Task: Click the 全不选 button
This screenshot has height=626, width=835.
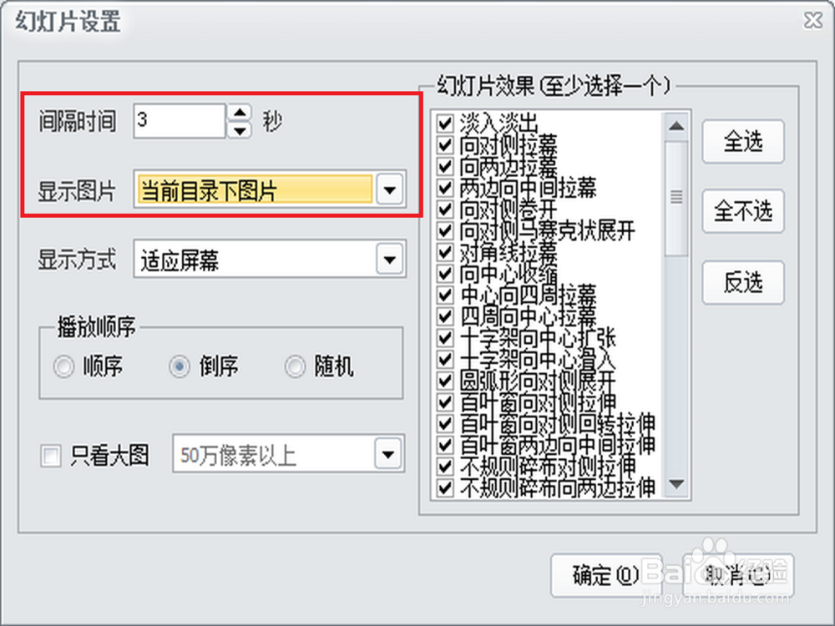Action: click(x=742, y=212)
